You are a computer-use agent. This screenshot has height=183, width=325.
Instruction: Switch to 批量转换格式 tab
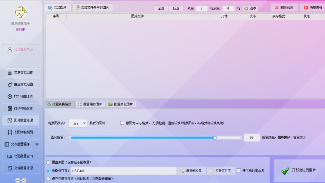tap(59, 104)
